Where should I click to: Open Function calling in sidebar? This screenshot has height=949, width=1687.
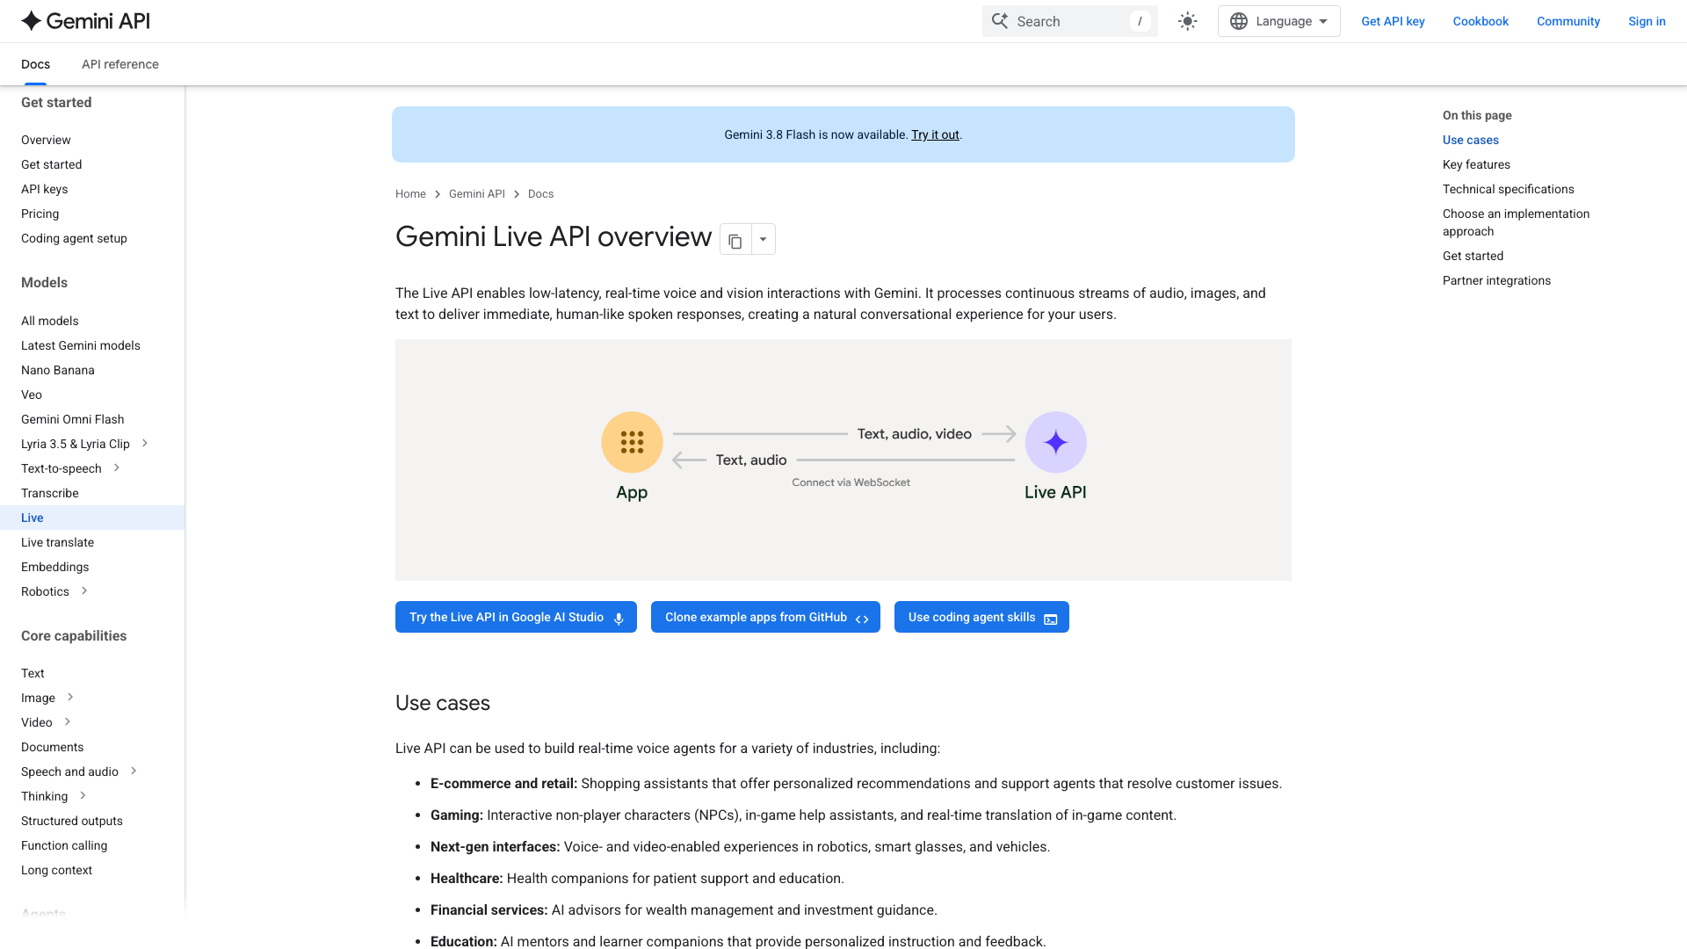[64, 845]
